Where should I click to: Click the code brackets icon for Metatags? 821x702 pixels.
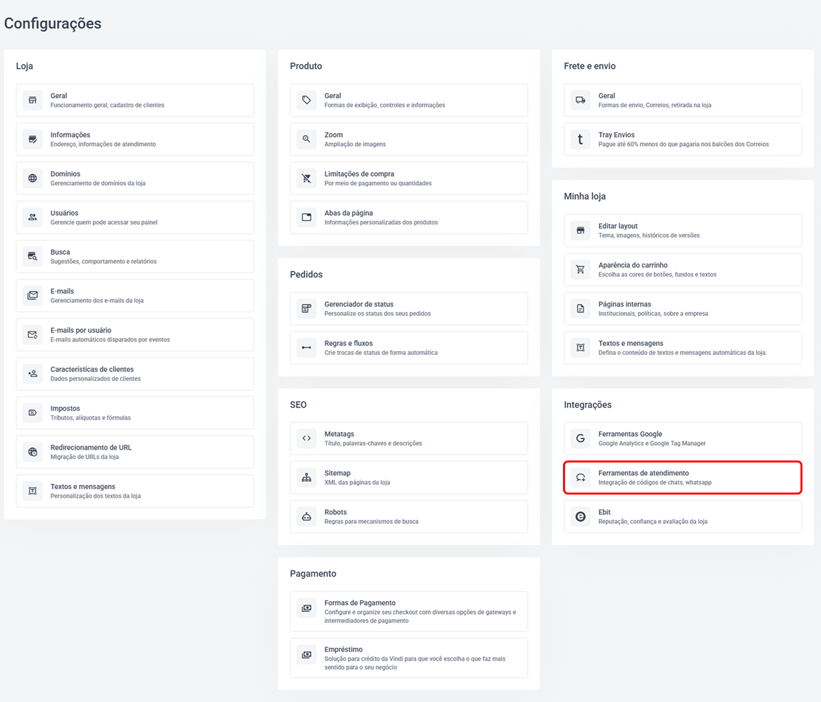307,438
